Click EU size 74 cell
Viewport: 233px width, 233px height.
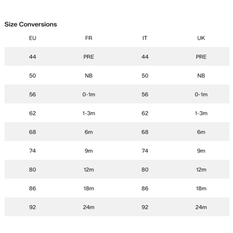coord(32,151)
